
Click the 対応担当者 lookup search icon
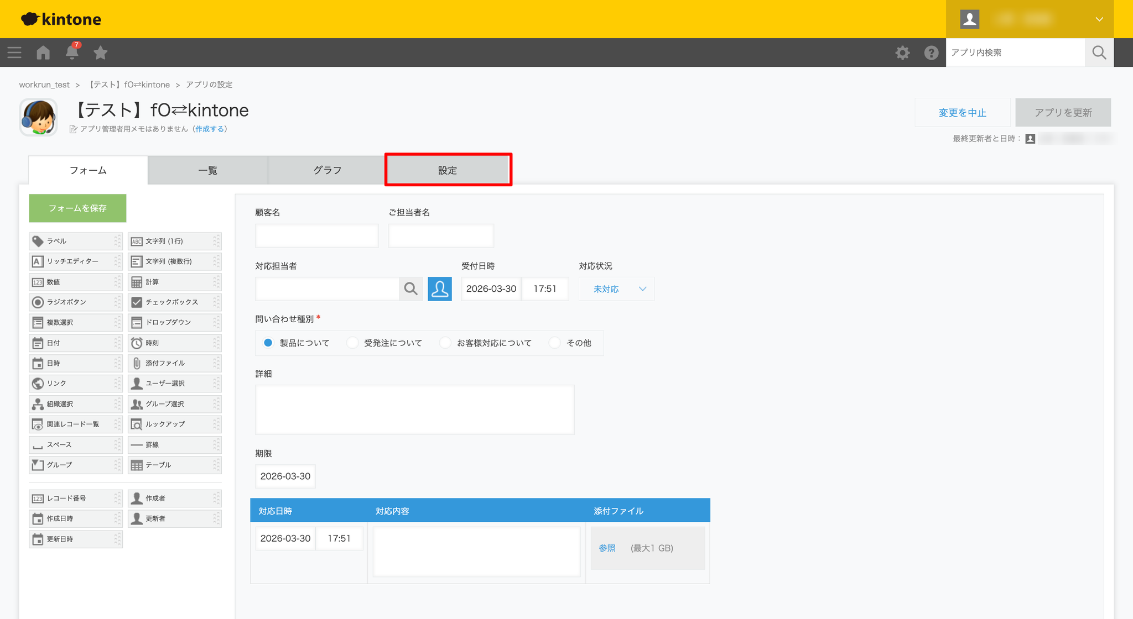410,289
